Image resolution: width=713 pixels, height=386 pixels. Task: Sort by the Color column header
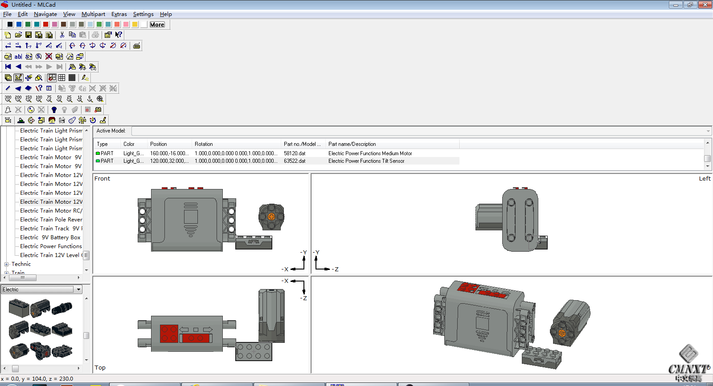pyautogui.click(x=134, y=144)
